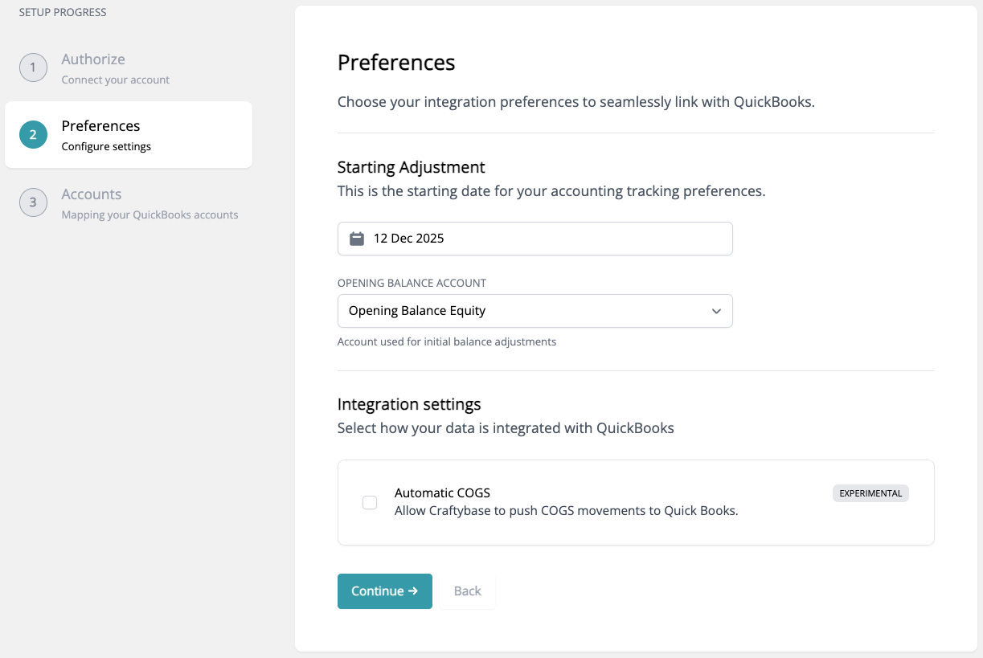Click the step 3 circle icon
This screenshot has width=983, height=658.
(33, 202)
